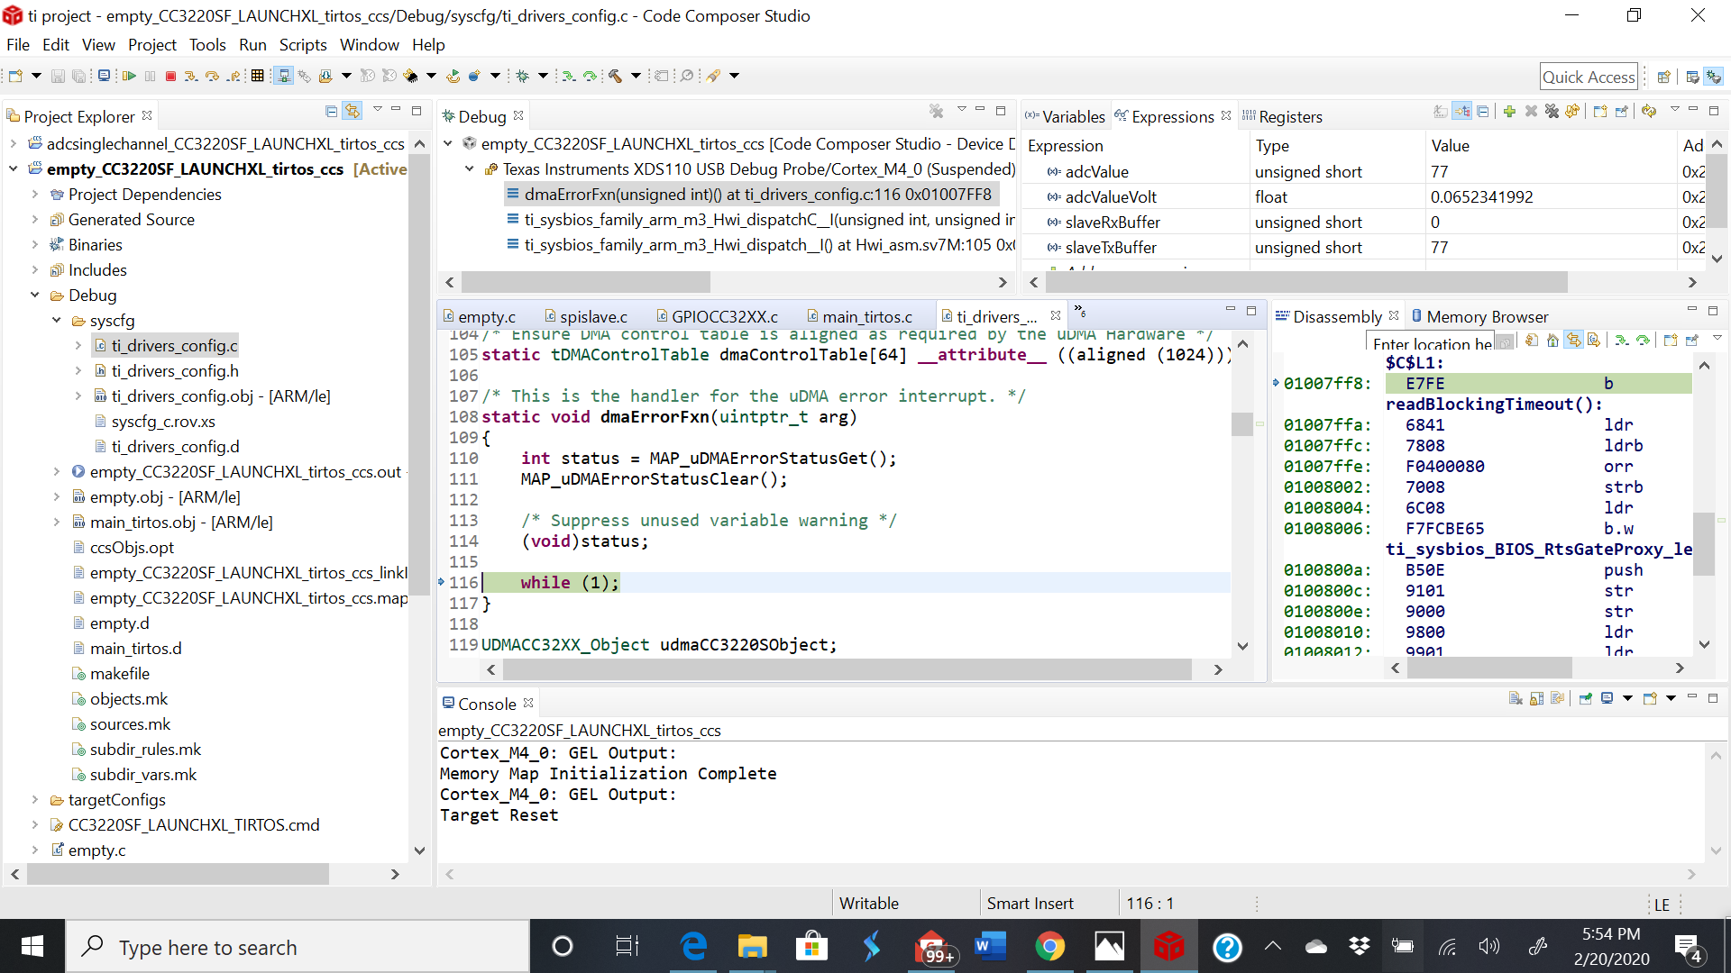Toggle the grid-style button in main toolbar
Screen dimensions: 1731x973
[x=257, y=76]
